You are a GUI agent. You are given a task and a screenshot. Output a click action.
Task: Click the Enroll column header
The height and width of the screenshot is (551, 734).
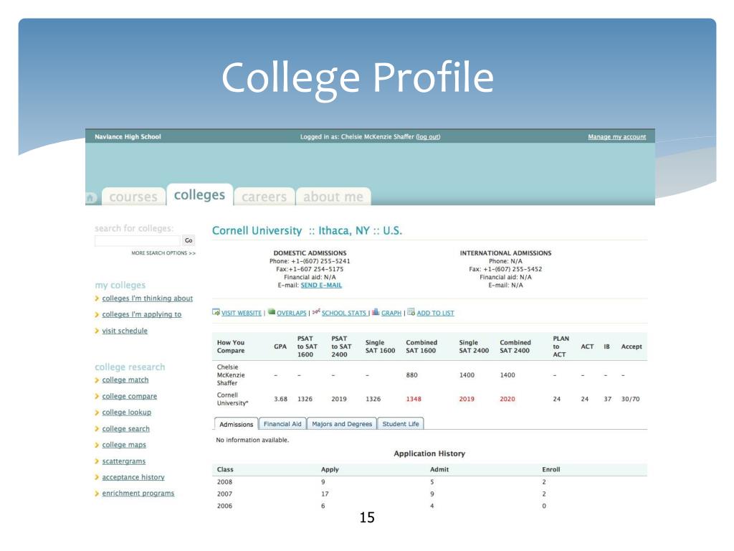tap(551, 469)
